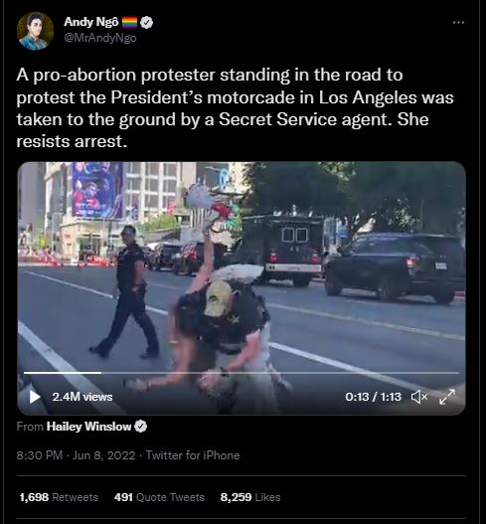486x524 pixels.
Task: Click the Twitter for iPhone source link
Action: (x=193, y=455)
